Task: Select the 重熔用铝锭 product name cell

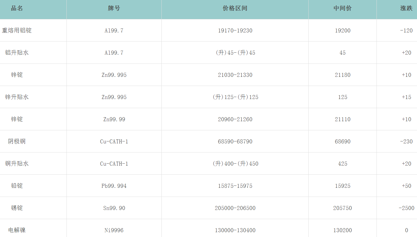Action: 17,30
